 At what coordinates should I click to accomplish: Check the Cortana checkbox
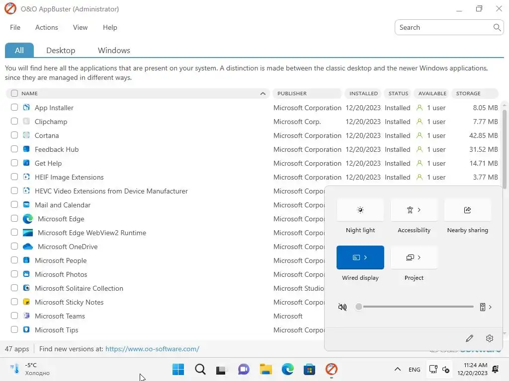[x=14, y=135]
